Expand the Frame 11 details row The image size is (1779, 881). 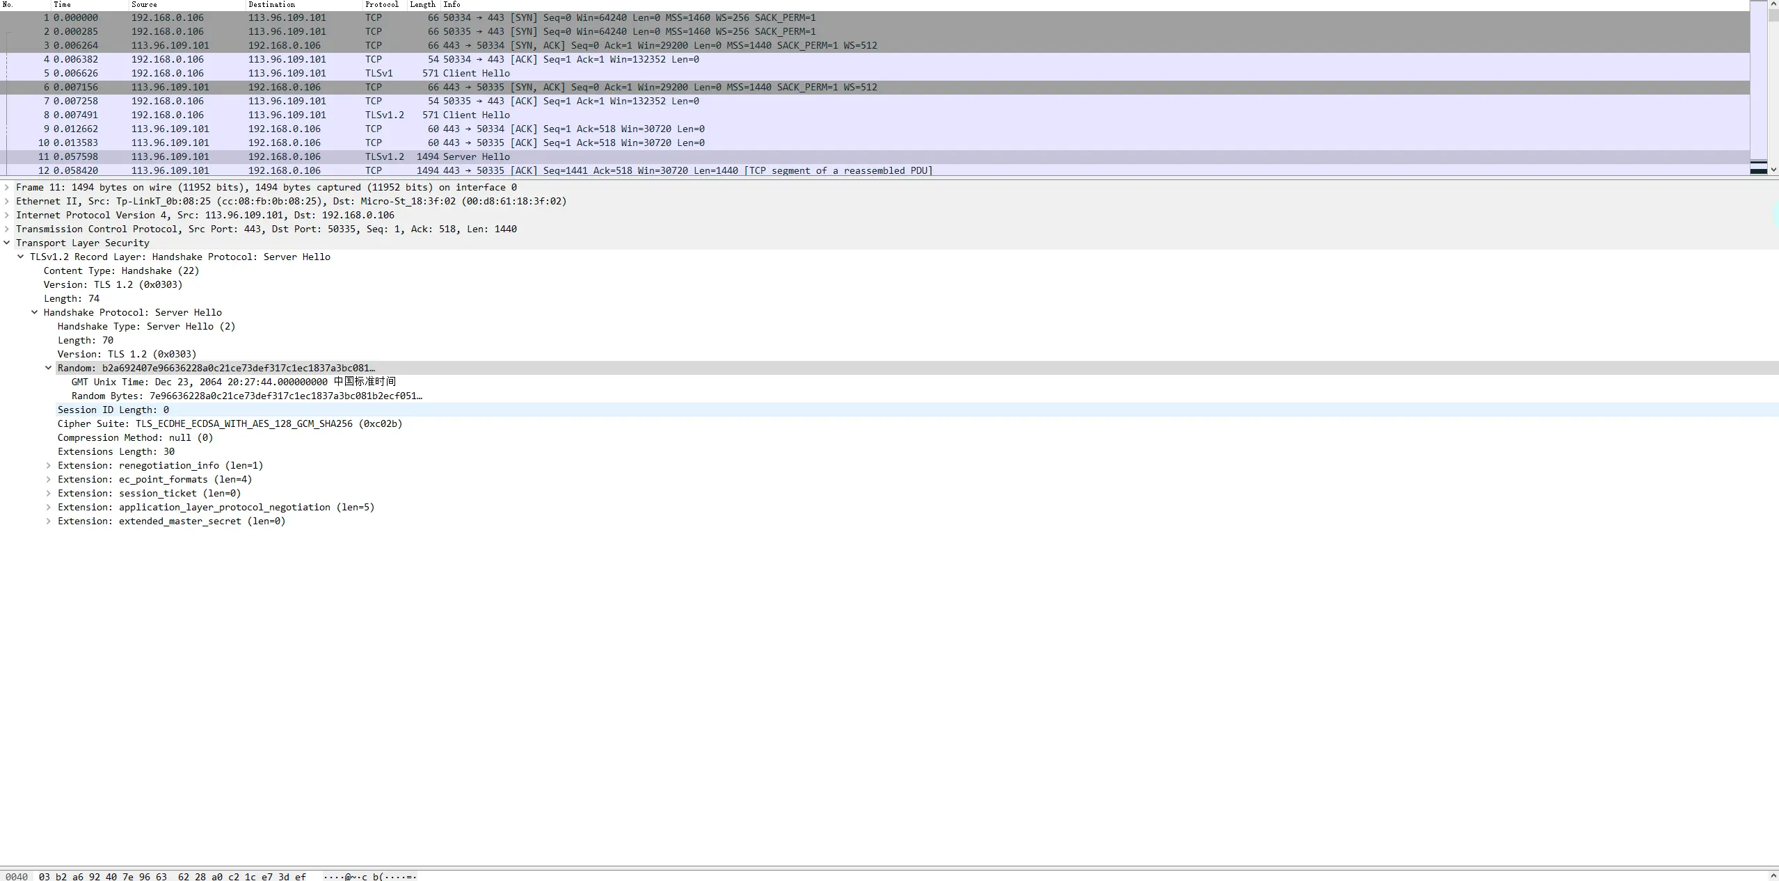[x=7, y=187]
